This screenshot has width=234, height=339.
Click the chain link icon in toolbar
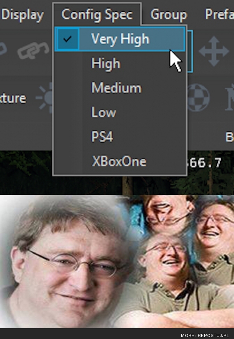33,51
